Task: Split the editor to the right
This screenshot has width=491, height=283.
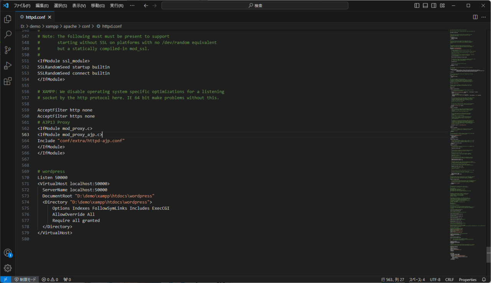Action: tap(475, 17)
